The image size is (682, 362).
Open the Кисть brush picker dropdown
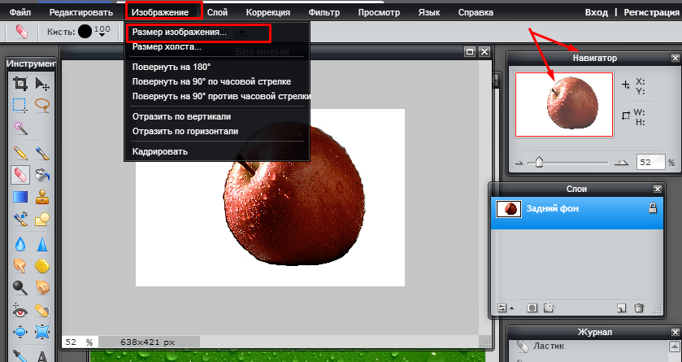[102, 34]
